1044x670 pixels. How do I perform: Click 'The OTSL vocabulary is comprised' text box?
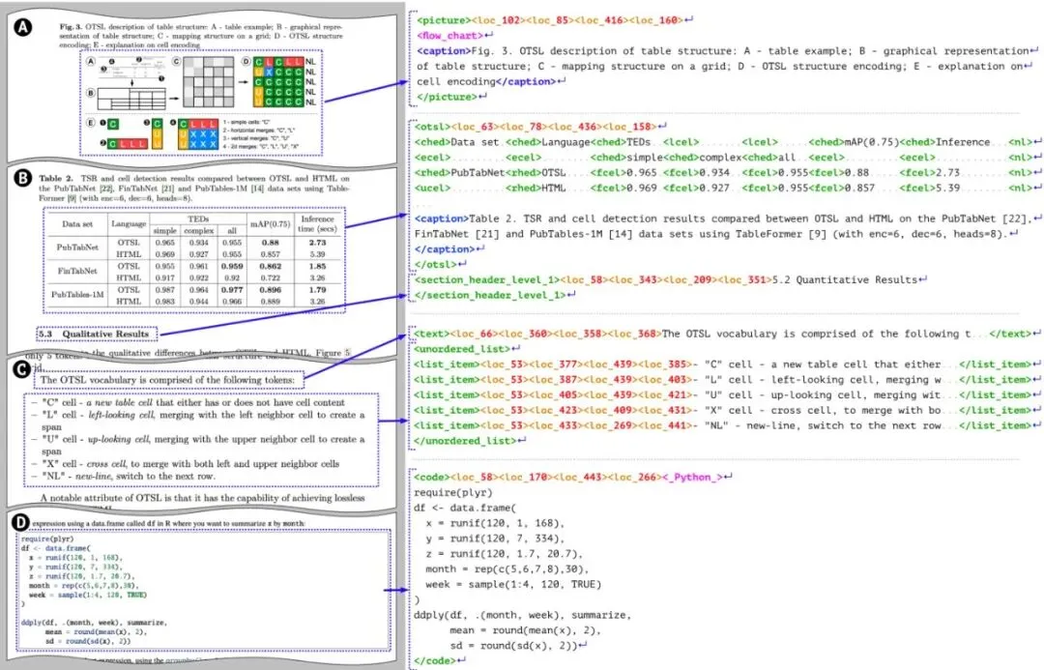(168, 380)
